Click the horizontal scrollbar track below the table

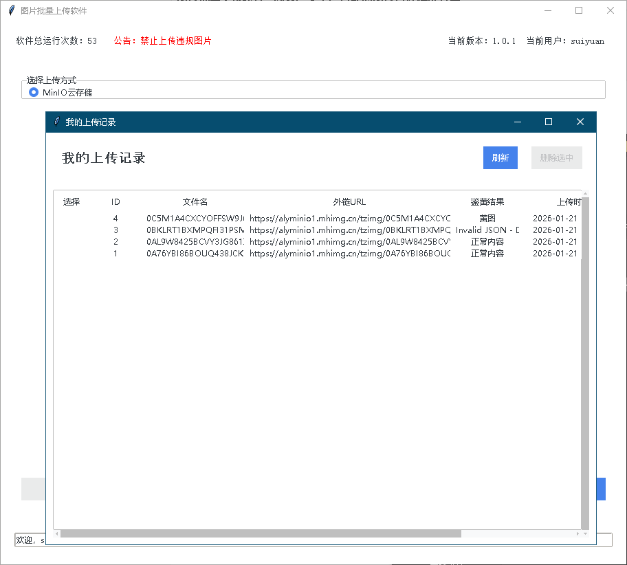coord(516,533)
